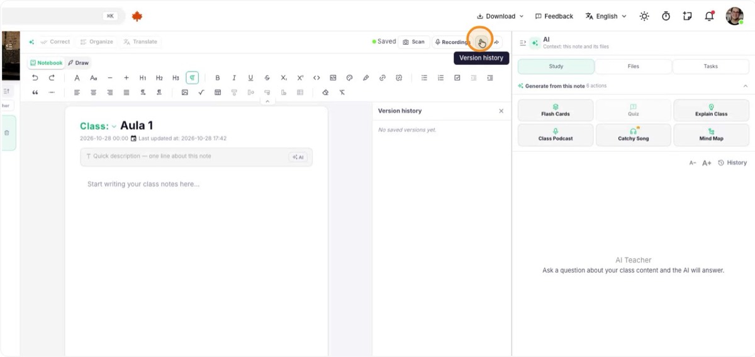
Task: Insert inline code
Action: [x=316, y=78]
